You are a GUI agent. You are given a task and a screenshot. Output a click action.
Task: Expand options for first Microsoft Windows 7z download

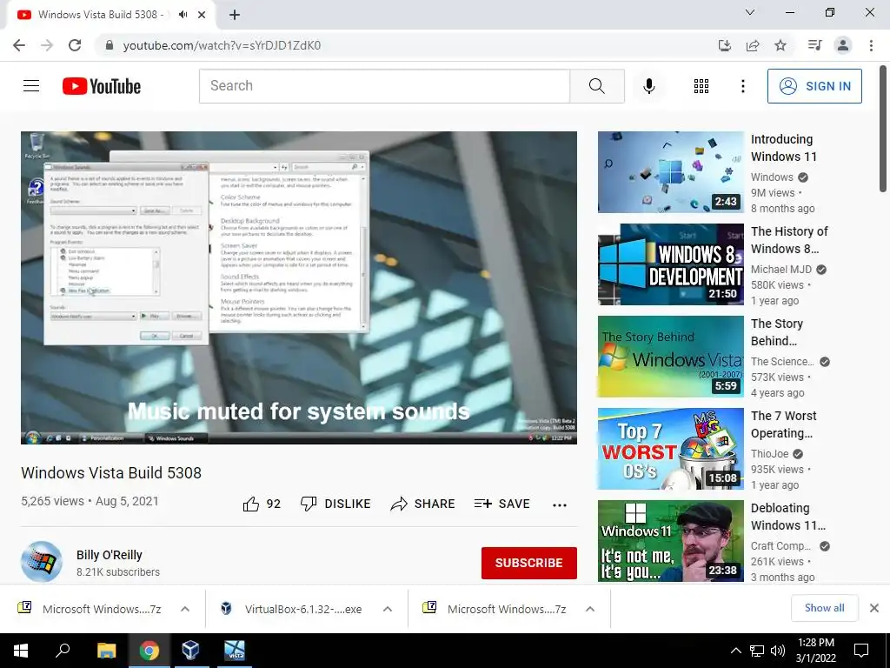click(x=185, y=609)
